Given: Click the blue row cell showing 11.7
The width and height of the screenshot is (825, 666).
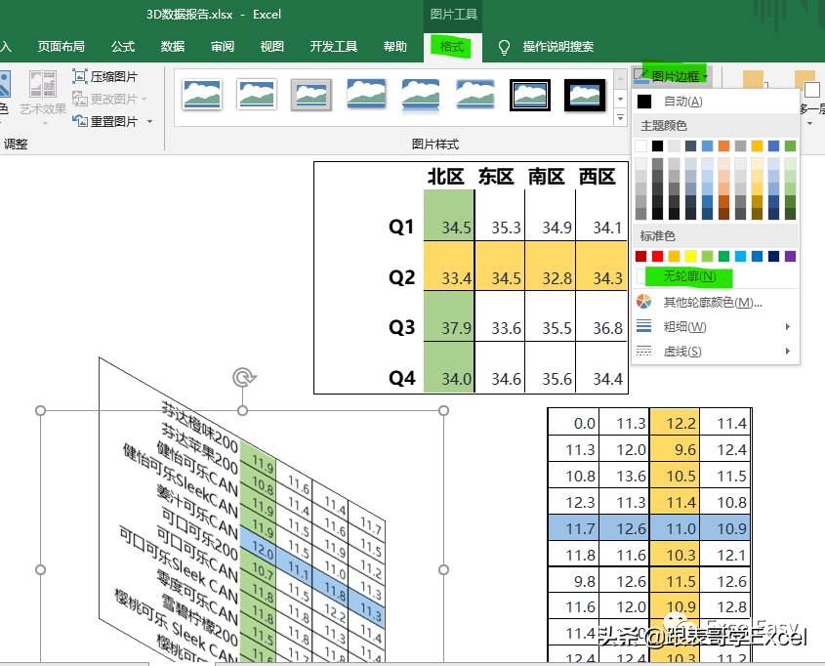Looking at the screenshot, I should pos(573,528).
